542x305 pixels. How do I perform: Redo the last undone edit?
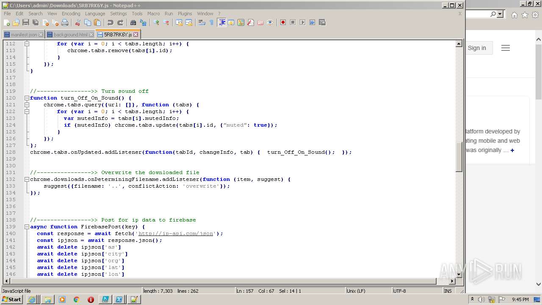120,22
